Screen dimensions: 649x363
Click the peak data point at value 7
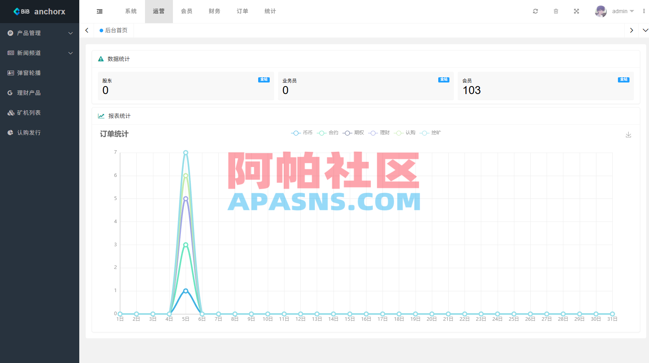click(x=186, y=153)
